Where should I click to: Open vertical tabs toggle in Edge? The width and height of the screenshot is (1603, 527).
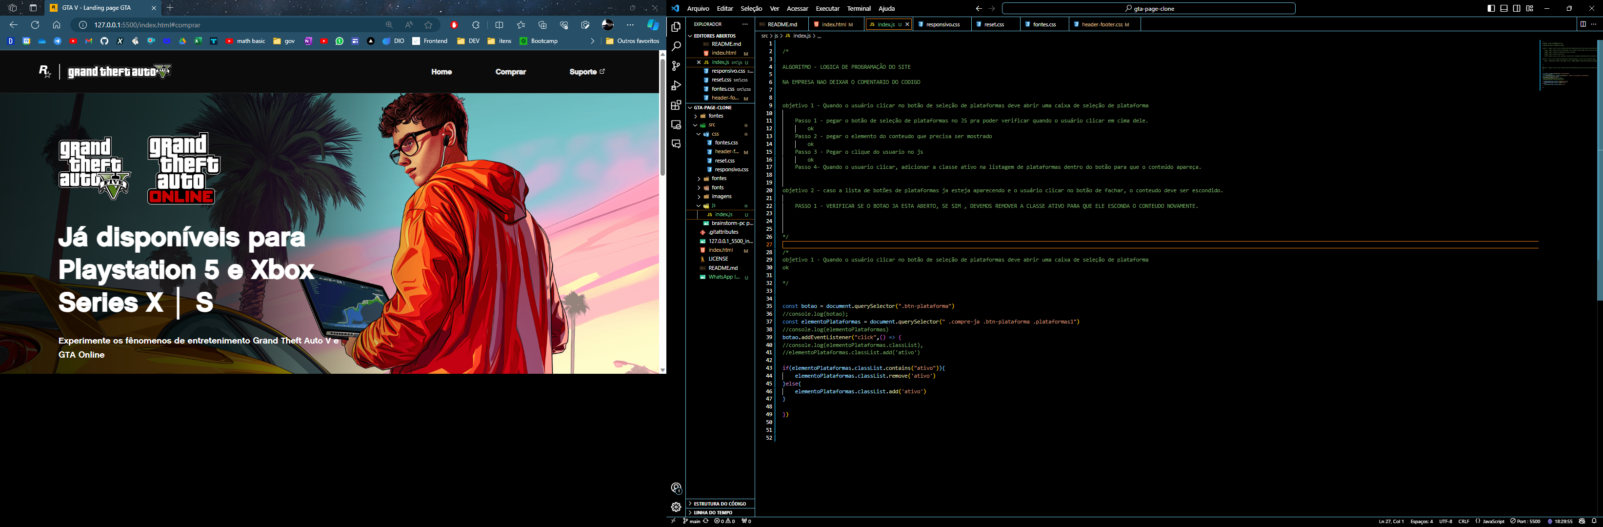click(x=33, y=8)
